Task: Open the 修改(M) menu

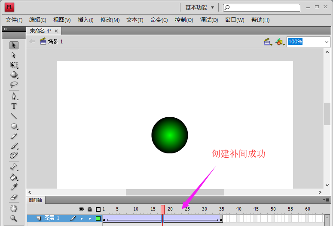Action: 110,20
